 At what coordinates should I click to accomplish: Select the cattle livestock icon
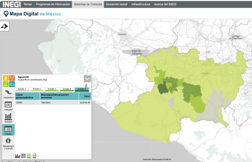click(x=12, y=78)
